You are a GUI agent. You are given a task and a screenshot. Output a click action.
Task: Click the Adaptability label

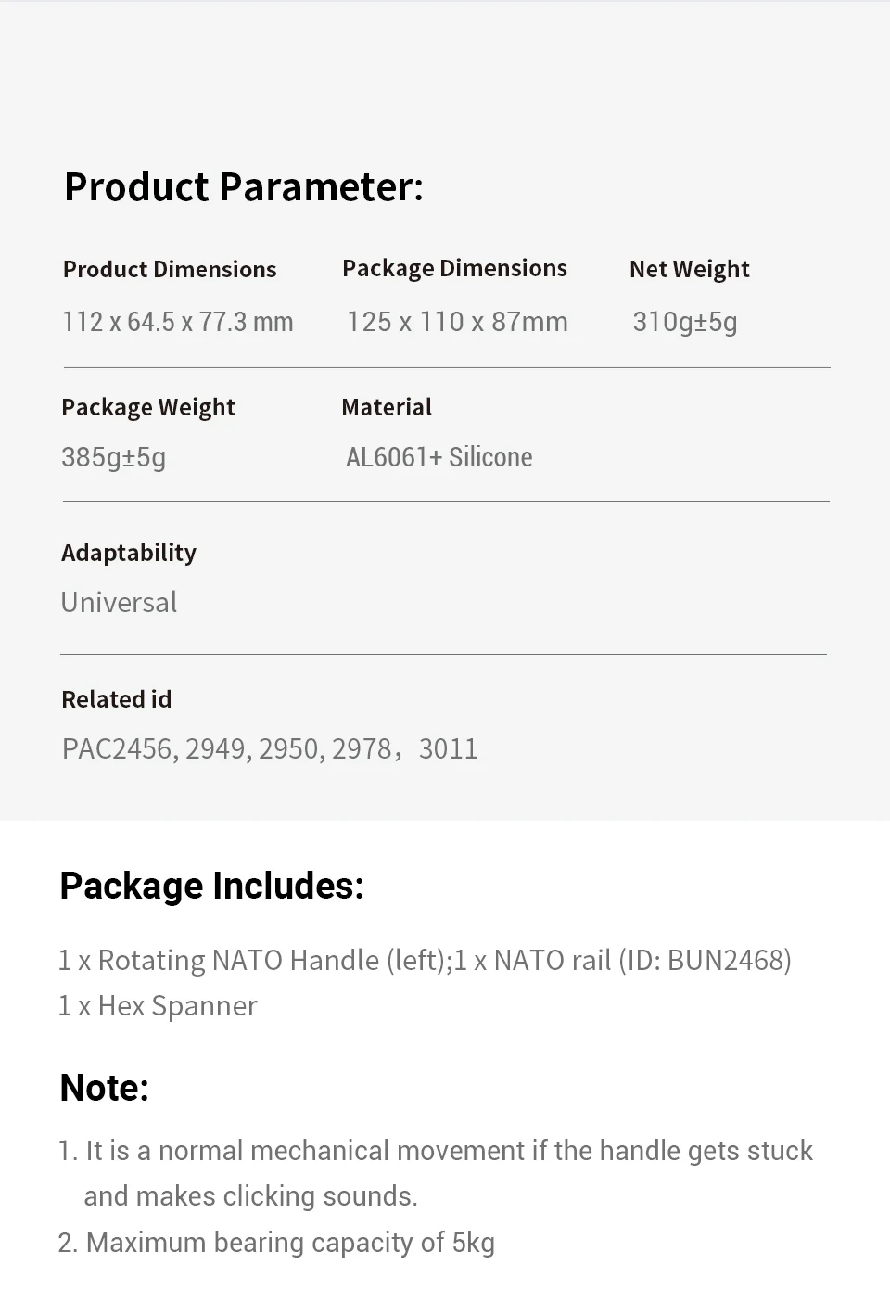pyautogui.click(x=129, y=553)
